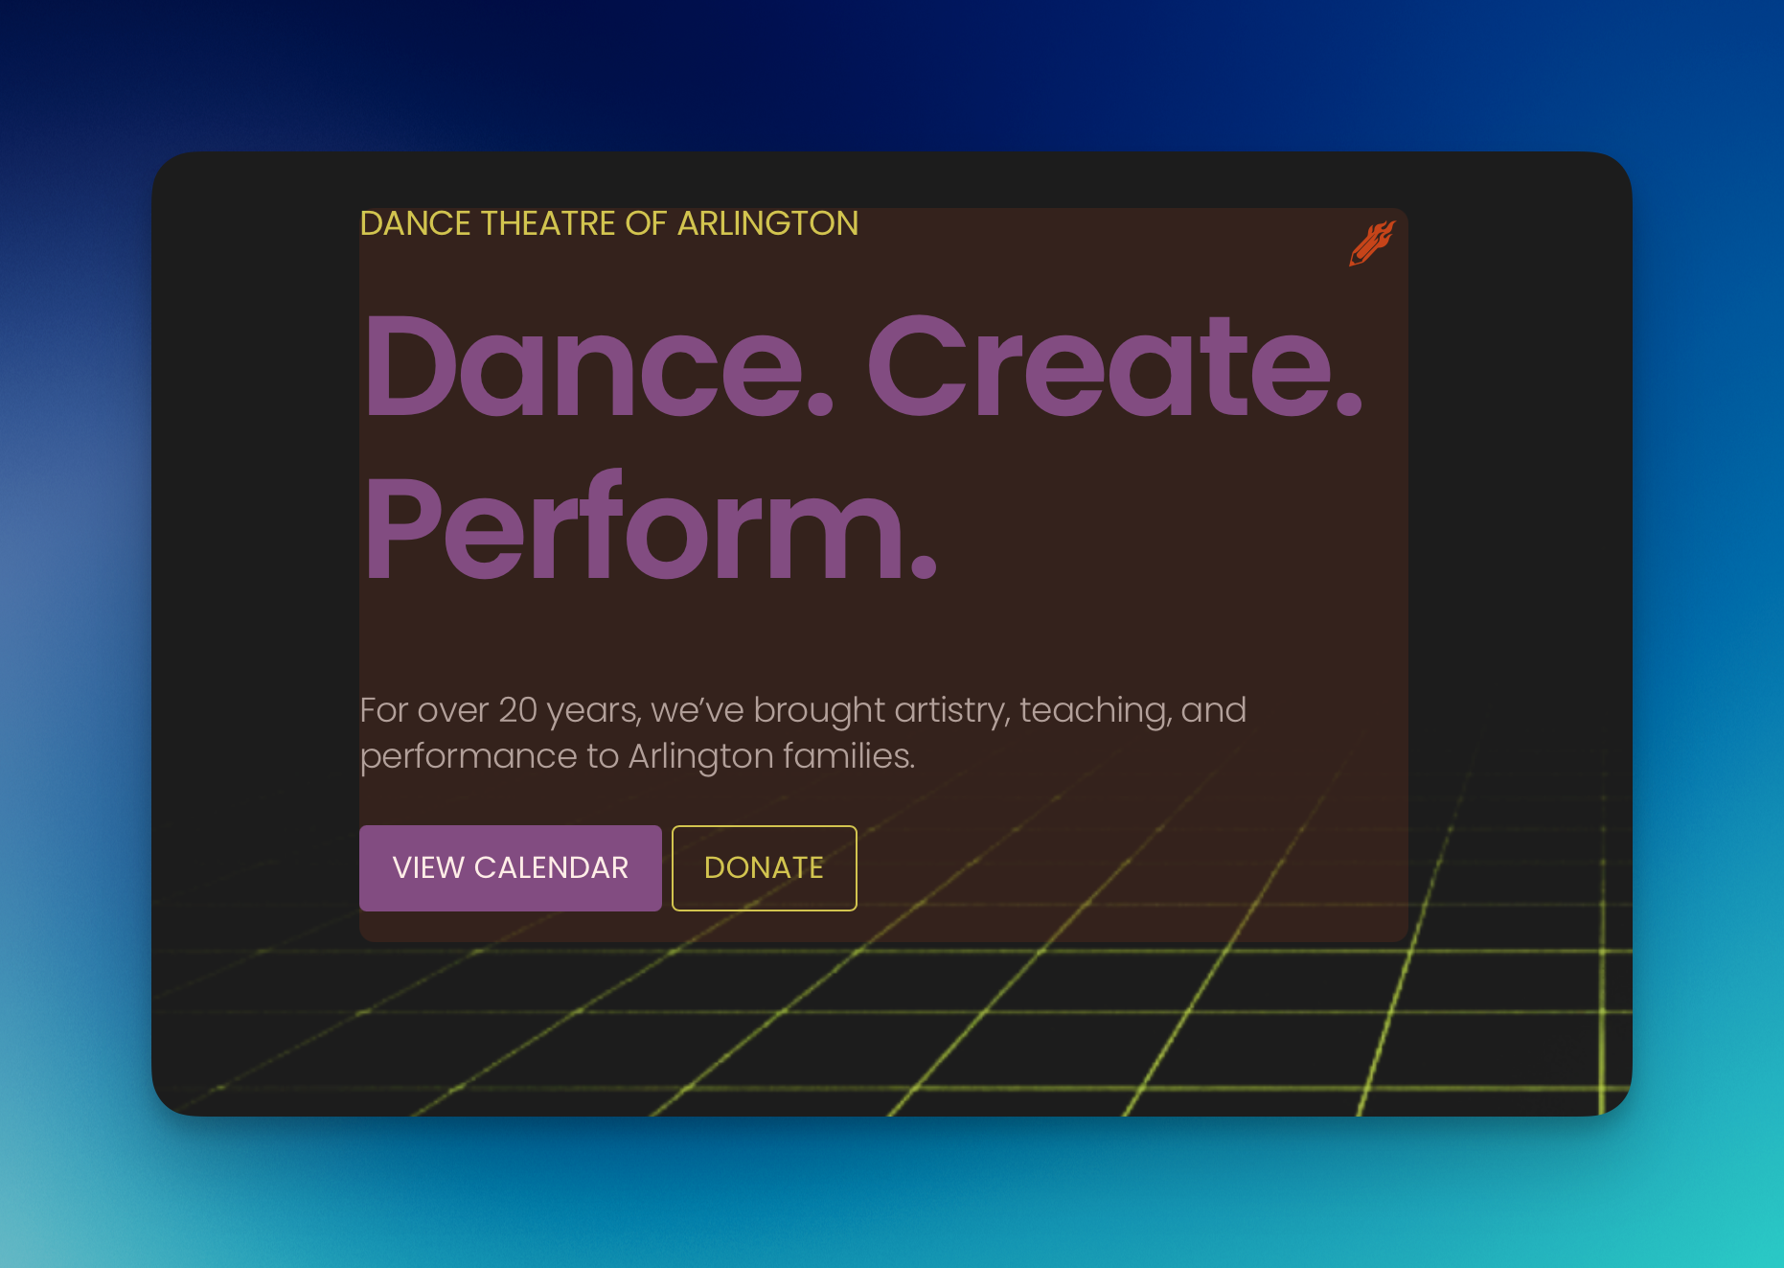Image resolution: width=1784 pixels, height=1268 pixels.
Task: Click the word 'CALENDAR' on the purple button
Action: click(551, 868)
